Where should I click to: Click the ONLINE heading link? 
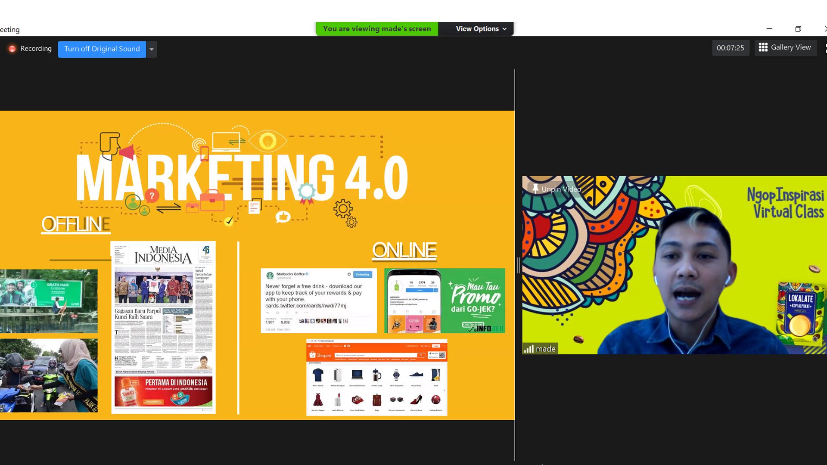pos(404,251)
